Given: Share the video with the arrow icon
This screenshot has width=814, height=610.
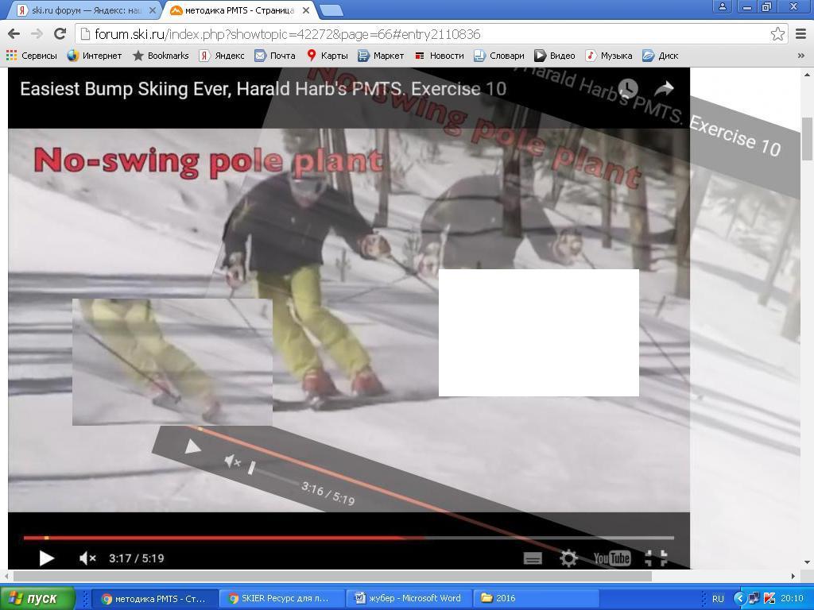Looking at the screenshot, I should [664, 89].
